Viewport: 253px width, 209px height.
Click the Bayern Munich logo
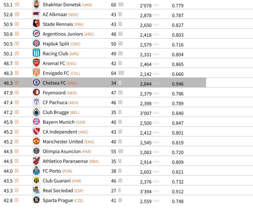[36, 122]
